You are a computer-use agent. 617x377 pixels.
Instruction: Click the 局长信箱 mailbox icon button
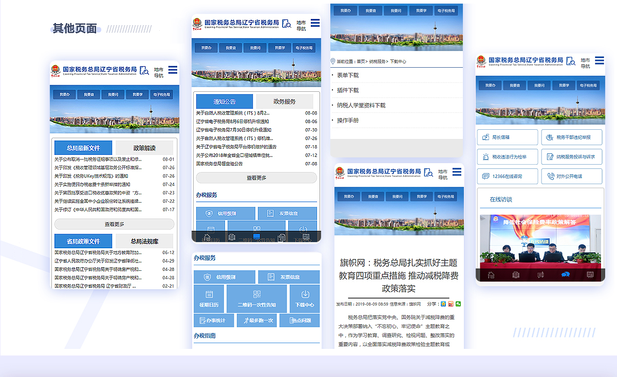click(508, 137)
